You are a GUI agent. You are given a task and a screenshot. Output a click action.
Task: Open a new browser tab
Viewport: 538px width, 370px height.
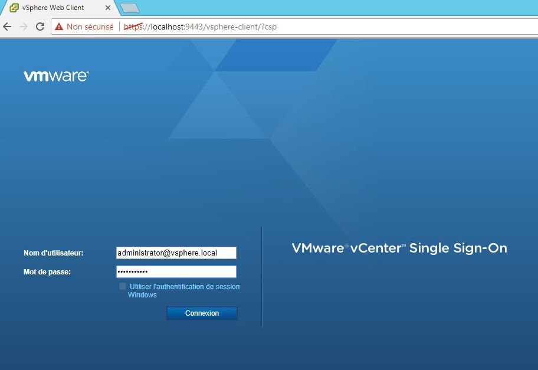[x=130, y=8]
